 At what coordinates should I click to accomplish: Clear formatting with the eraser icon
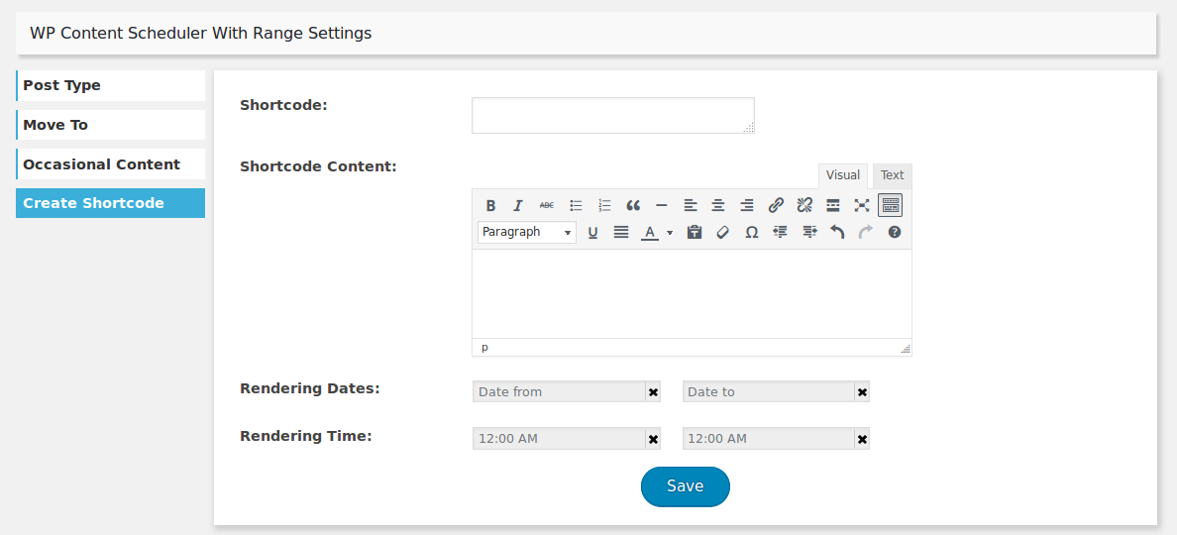click(x=723, y=233)
